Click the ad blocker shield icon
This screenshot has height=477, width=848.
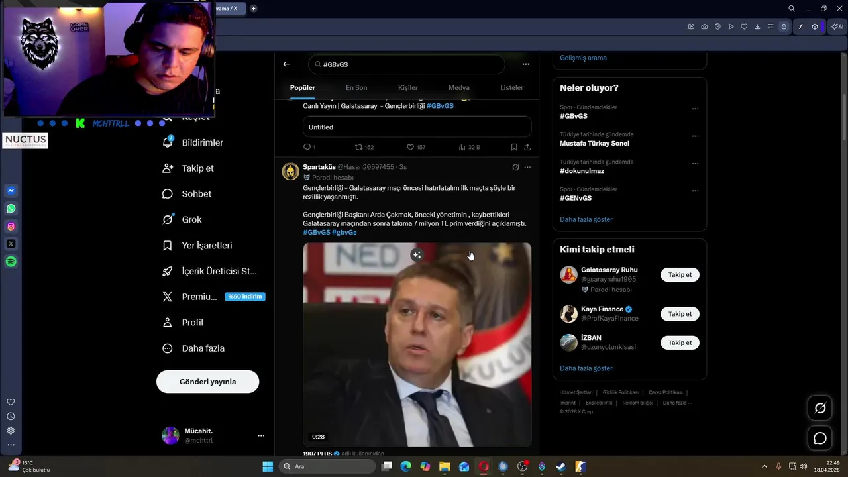click(x=717, y=26)
